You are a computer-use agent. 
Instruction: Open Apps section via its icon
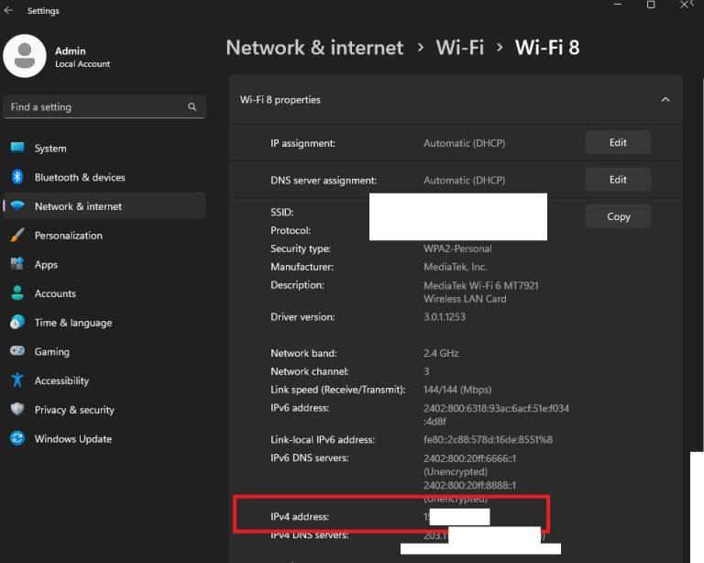pyautogui.click(x=16, y=264)
